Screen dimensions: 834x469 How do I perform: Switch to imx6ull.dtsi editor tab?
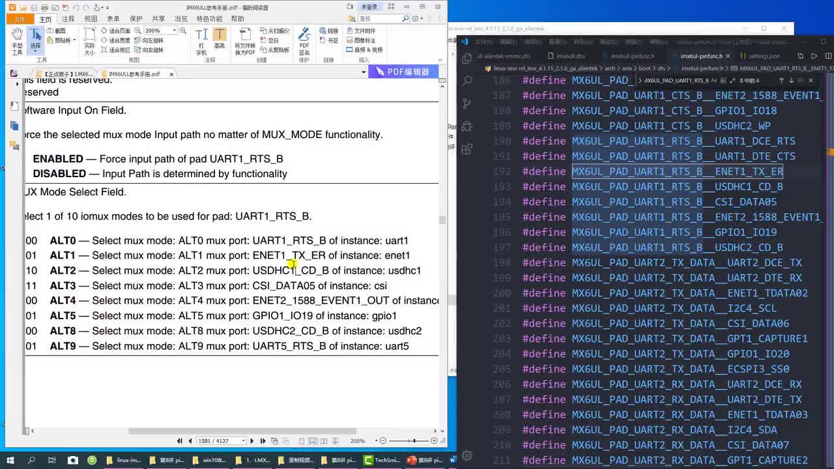567,56
